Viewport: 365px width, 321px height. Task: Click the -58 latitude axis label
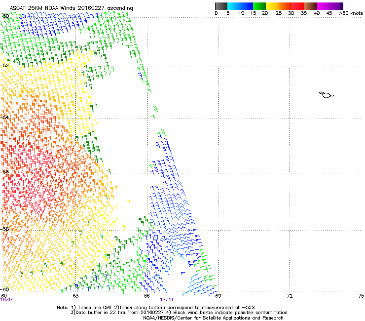[4, 229]
